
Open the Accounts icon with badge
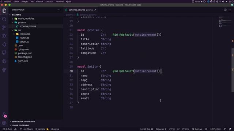[4, 115]
